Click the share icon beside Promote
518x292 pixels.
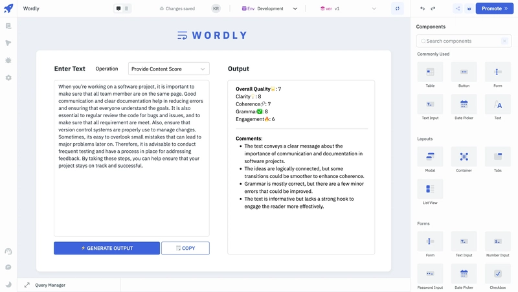tap(458, 8)
